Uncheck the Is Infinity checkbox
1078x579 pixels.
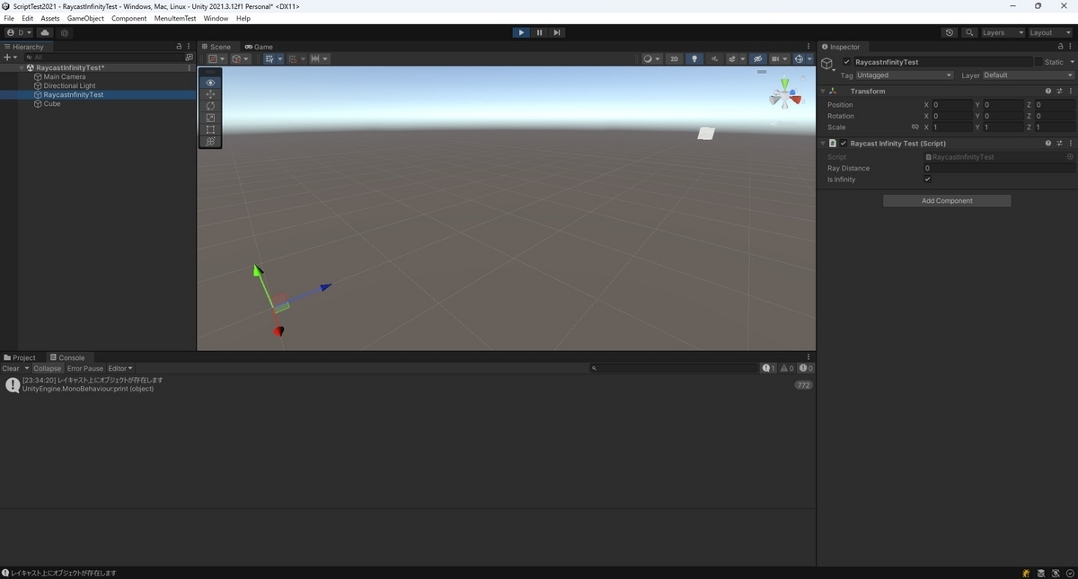click(928, 179)
